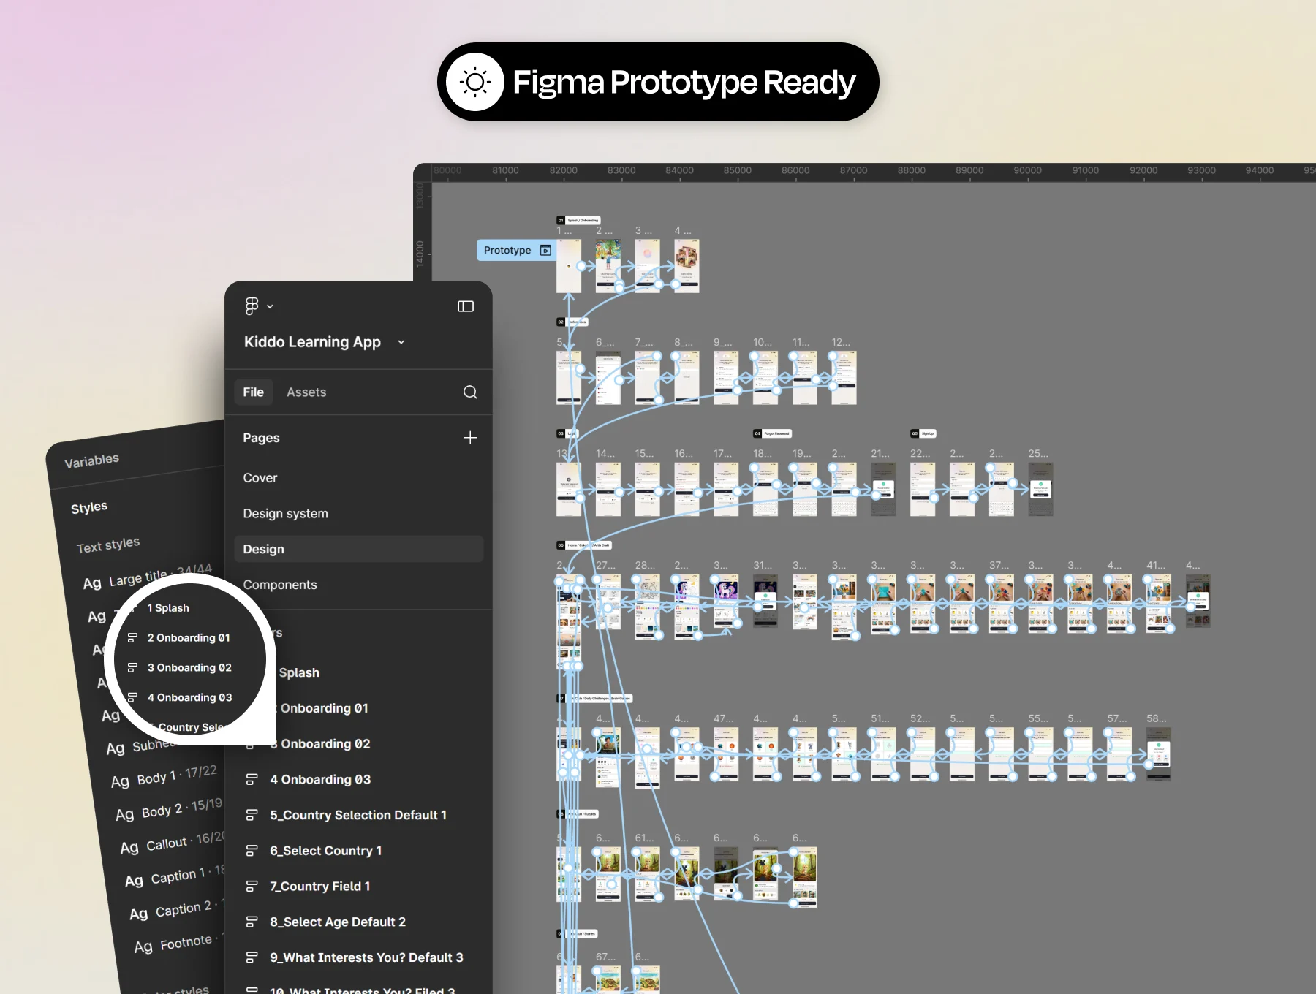This screenshot has height=994, width=1316.
Task: Select the puzzle frame thumbnail labeled 61
Action: tap(648, 874)
